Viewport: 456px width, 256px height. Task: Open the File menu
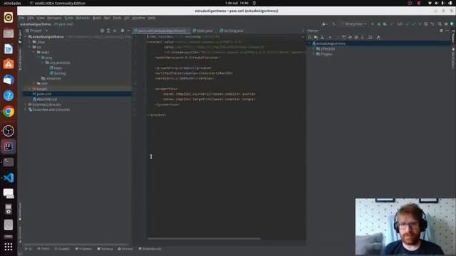(21, 18)
